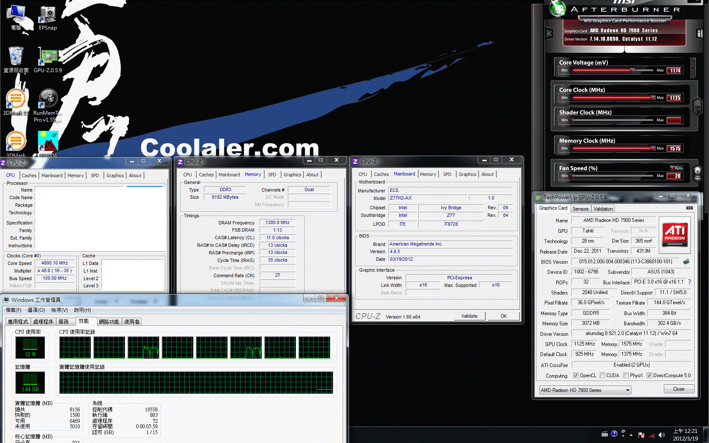Launch the 3DMark 11 desktop shortcut
Viewport: 709px width, 443px height.
[16, 103]
